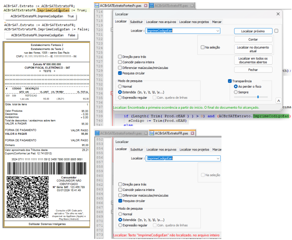This screenshot has height=240, width=292.
Task: Click Localizar em todos os documentos abertos
Action: coord(253,60)
